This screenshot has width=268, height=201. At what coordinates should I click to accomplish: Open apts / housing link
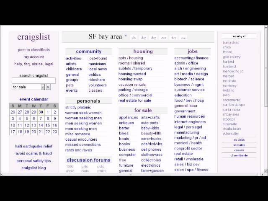pos(131,58)
